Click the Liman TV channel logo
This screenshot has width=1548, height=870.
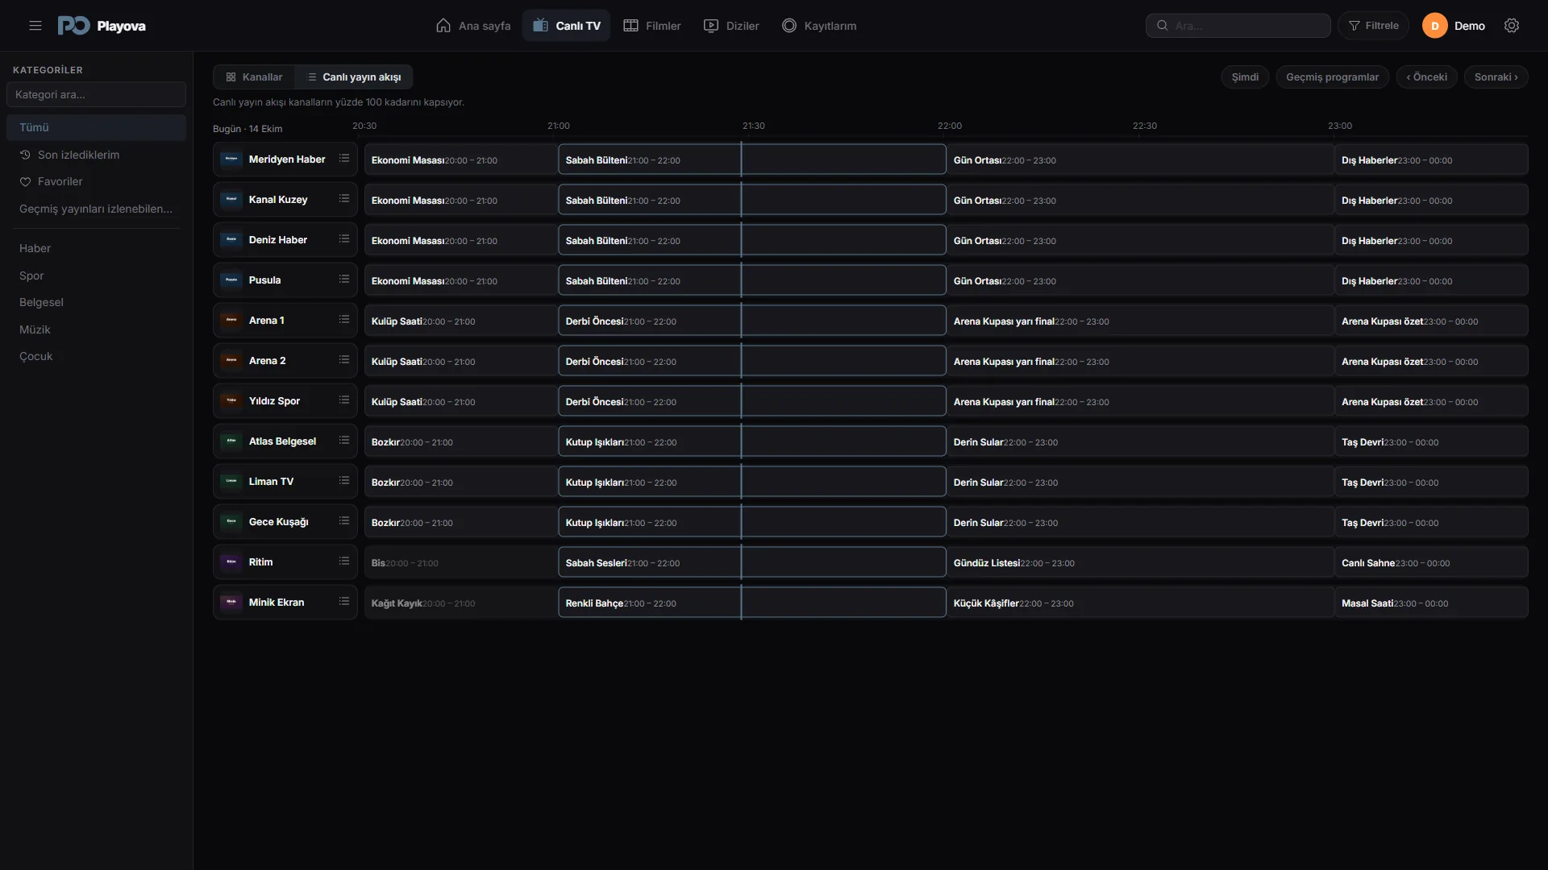pos(231,481)
